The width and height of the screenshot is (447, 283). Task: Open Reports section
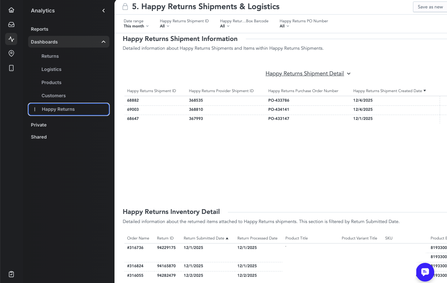coord(40,29)
